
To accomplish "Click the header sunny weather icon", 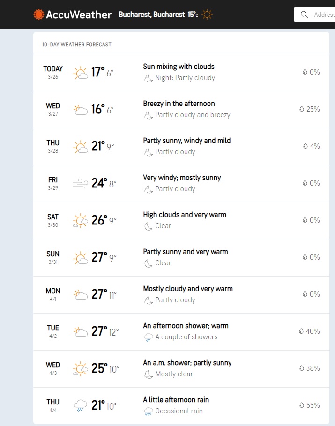I will tap(207, 15).
